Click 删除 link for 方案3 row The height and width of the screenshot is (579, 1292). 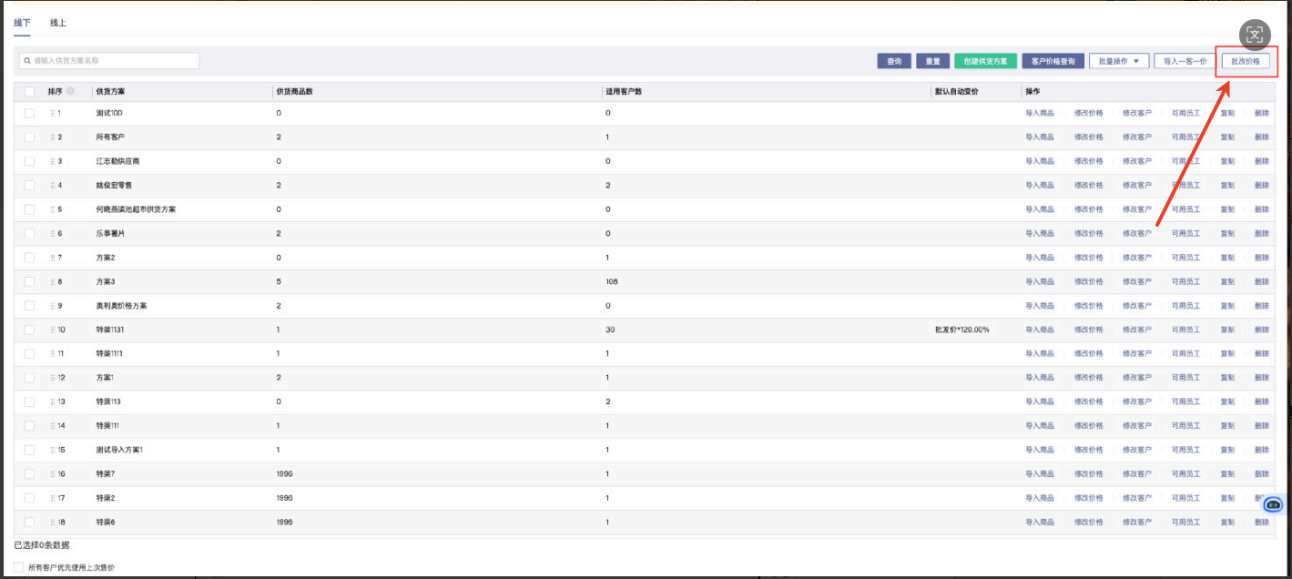1261,281
